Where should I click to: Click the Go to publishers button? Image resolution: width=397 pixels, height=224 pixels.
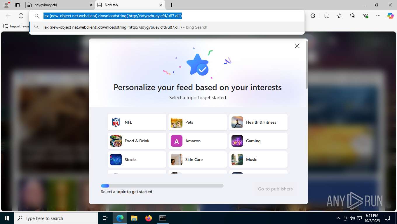[275, 189]
